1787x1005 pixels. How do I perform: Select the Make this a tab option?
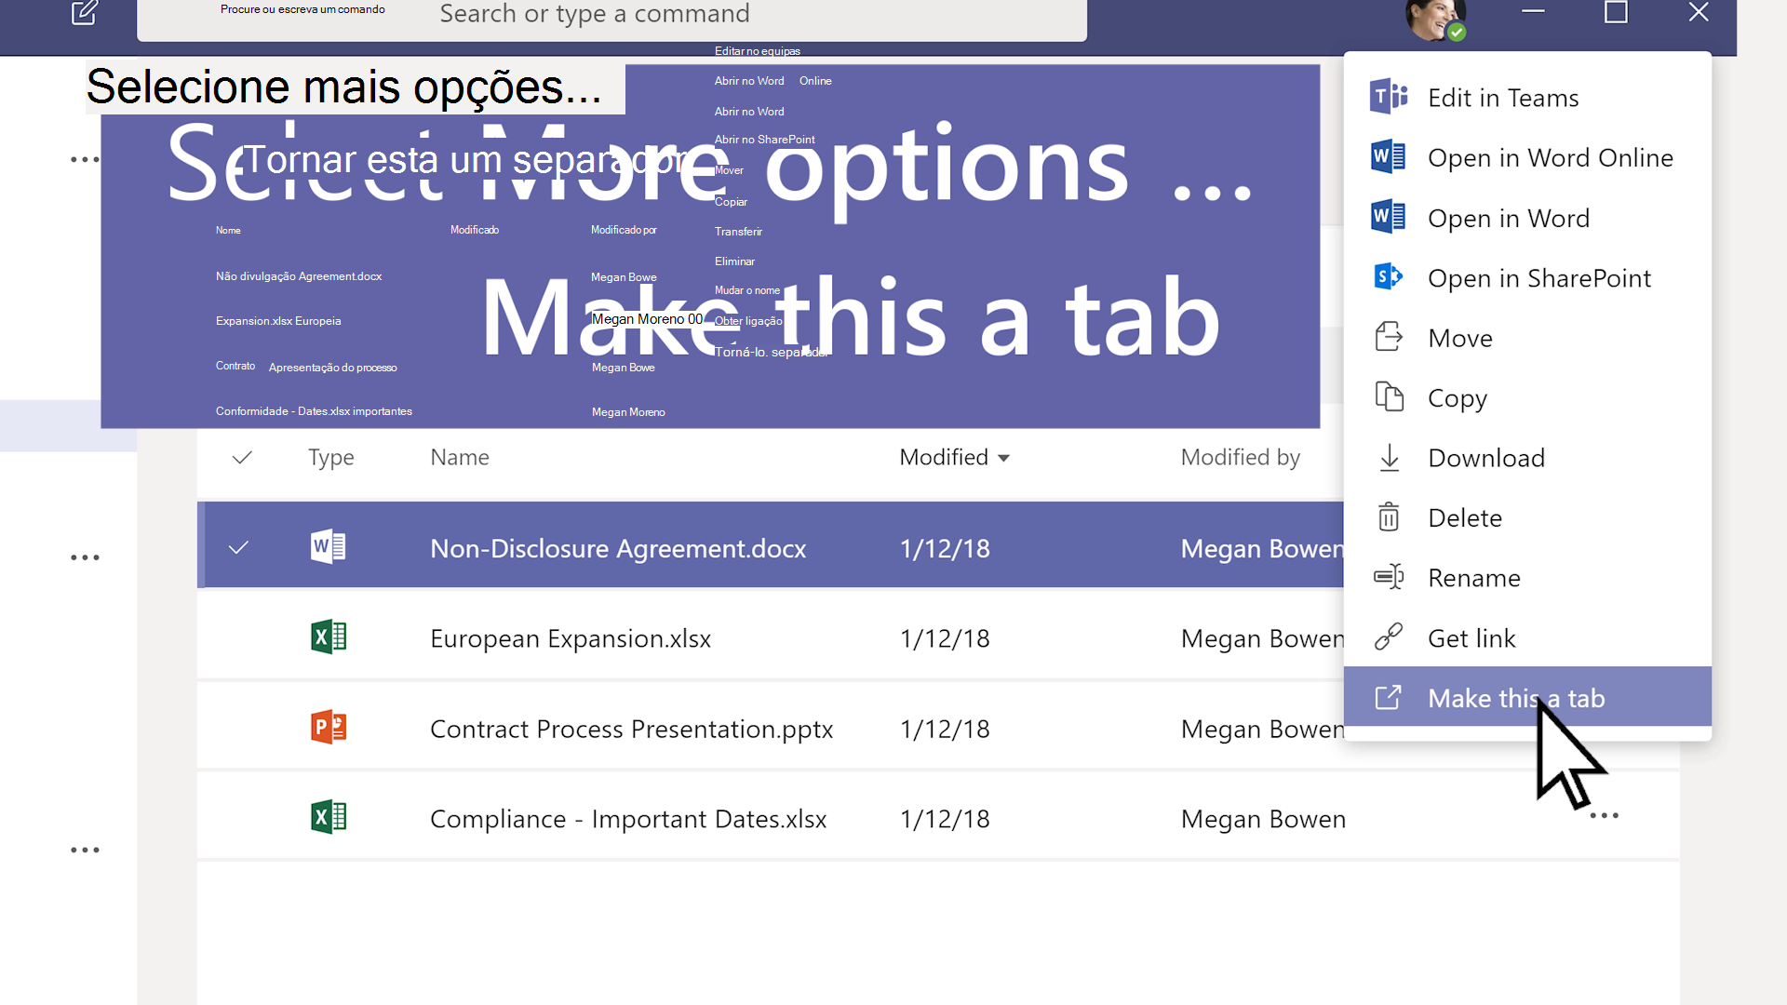click(1516, 697)
